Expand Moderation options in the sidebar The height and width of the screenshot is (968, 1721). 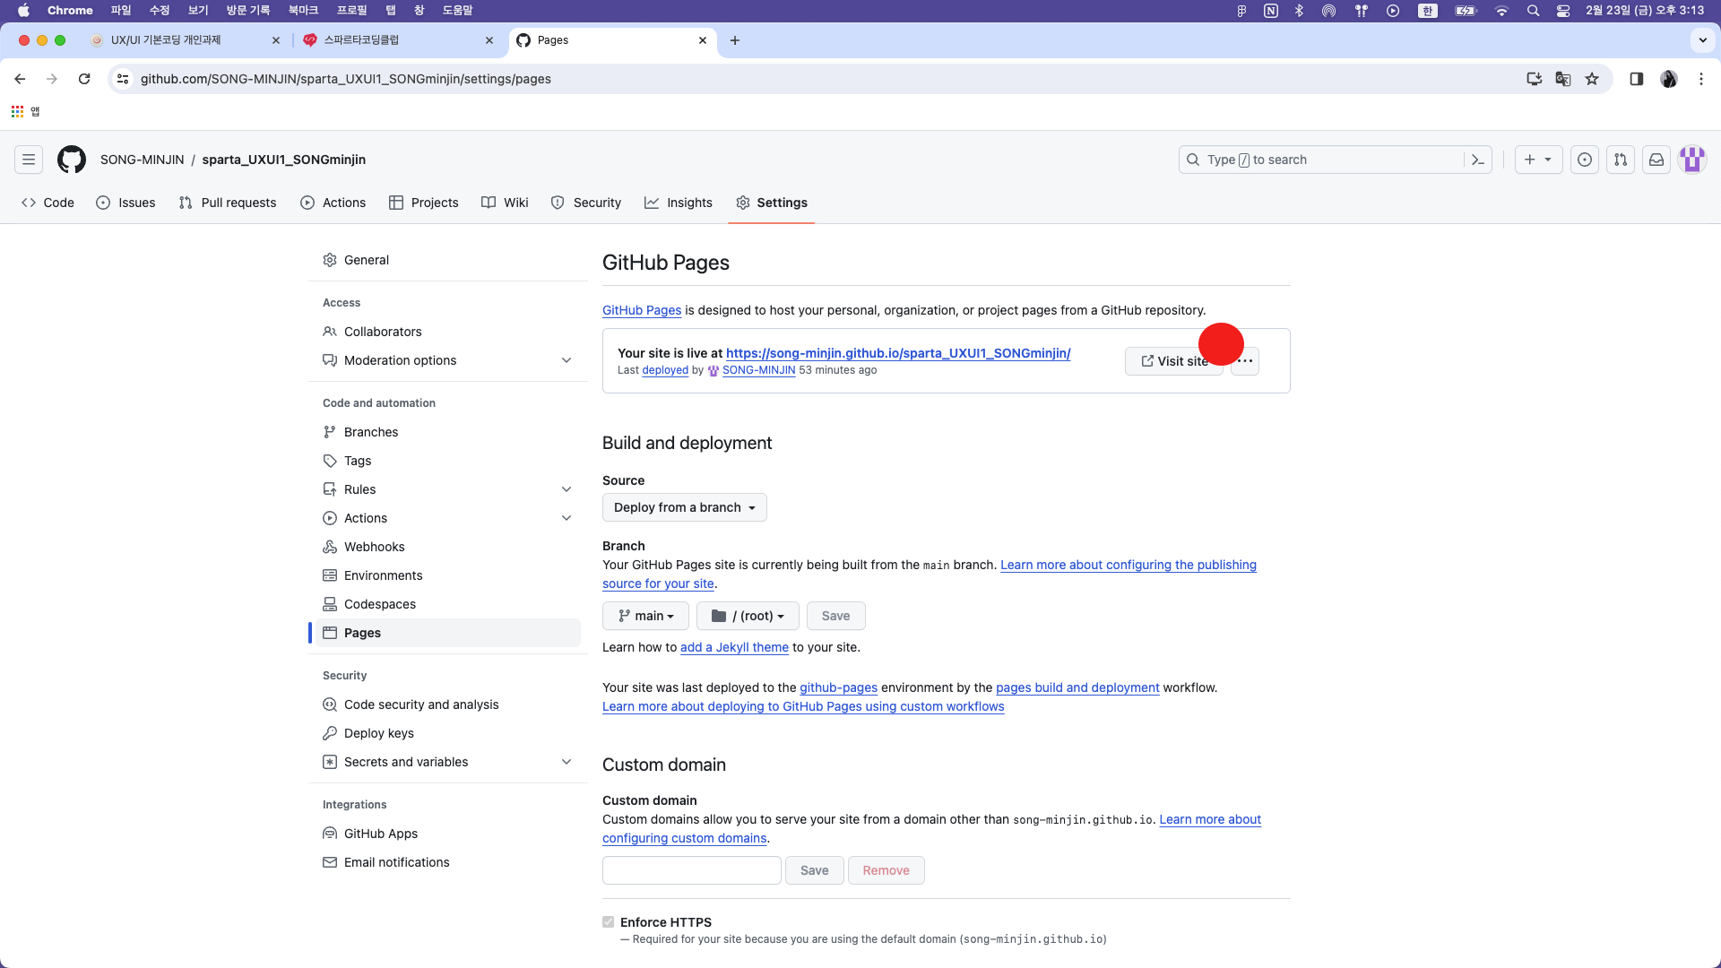point(566,360)
